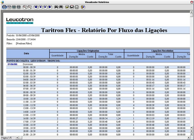Click the vertical scrollbar up arrow

(x=191, y=12)
